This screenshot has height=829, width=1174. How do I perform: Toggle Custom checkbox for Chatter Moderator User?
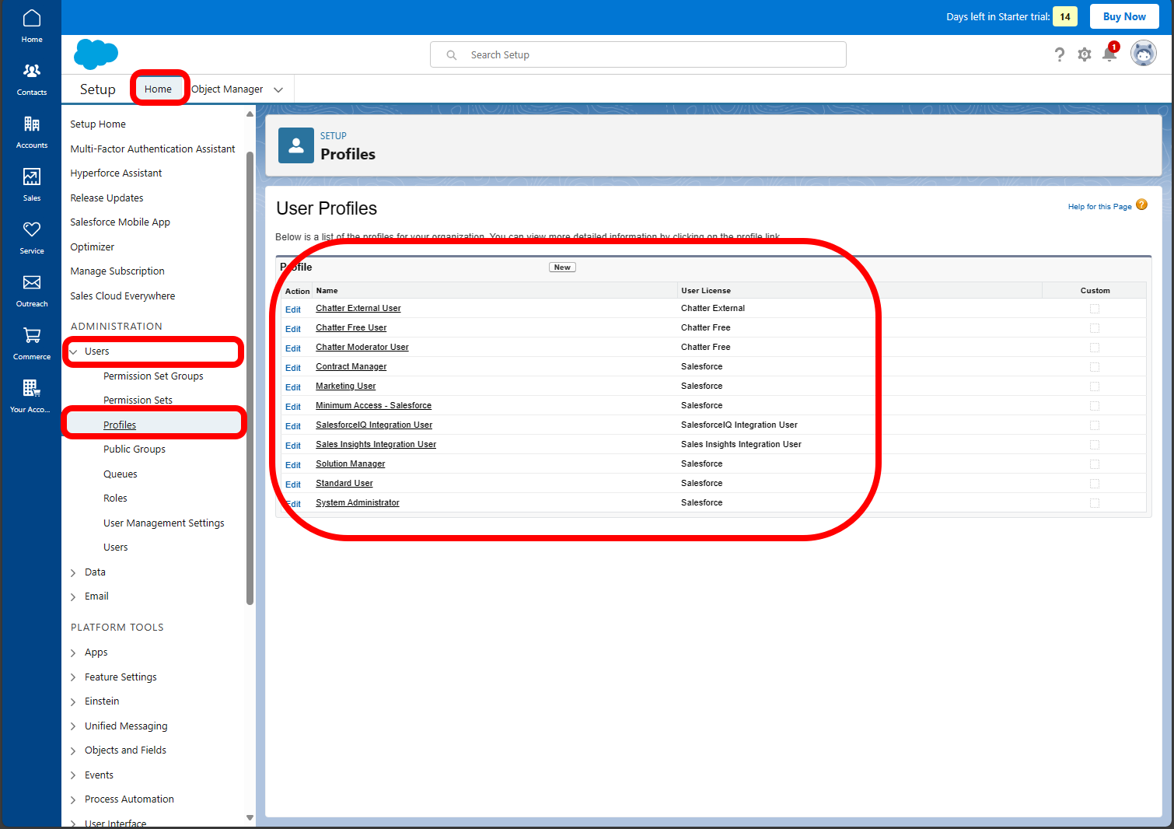click(1095, 348)
